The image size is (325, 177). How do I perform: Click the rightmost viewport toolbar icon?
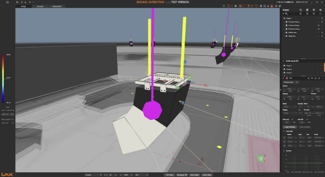coord(280,6)
